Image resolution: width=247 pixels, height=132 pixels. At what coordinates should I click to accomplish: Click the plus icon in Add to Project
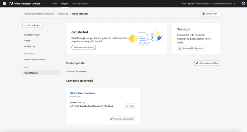coord(25,25)
